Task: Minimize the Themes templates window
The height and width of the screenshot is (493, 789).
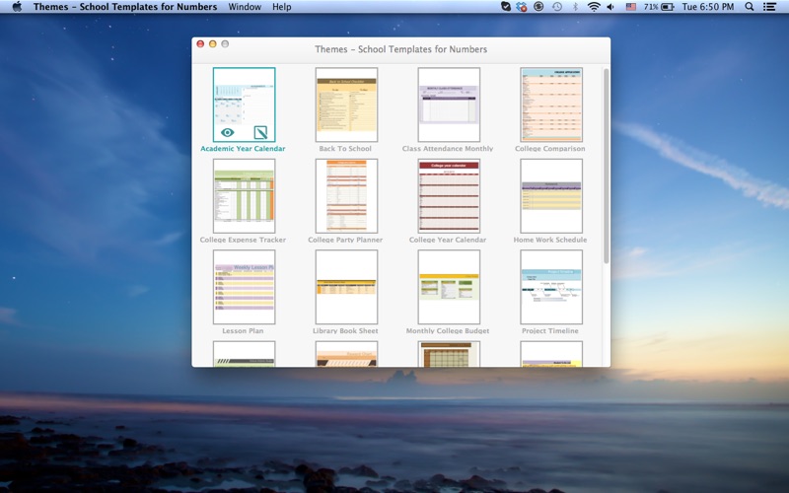Action: 213,43
